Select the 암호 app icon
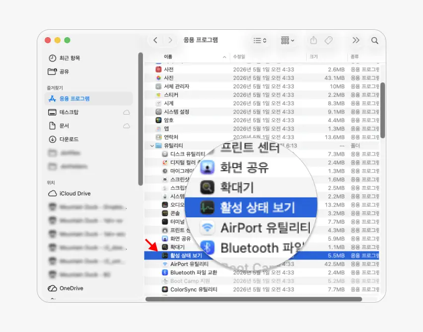This screenshot has height=332, width=423. [x=159, y=120]
